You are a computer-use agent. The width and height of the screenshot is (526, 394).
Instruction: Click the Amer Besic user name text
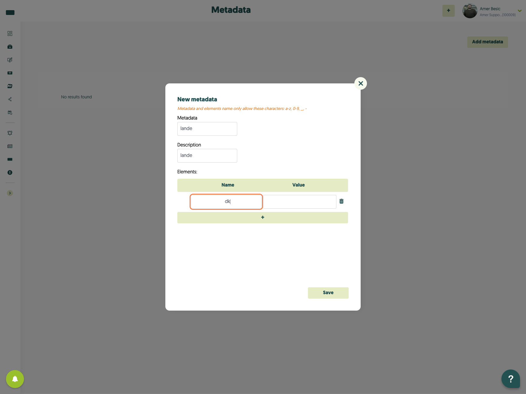point(490,9)
